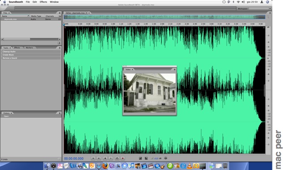Viewport: 283px width, 170px height.
Task: Open the Soundbooth application menu
Action: coord(16,2)
